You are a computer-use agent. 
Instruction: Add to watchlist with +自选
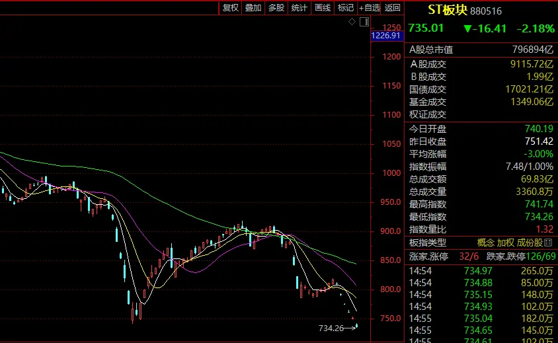(x=370, y=8)
